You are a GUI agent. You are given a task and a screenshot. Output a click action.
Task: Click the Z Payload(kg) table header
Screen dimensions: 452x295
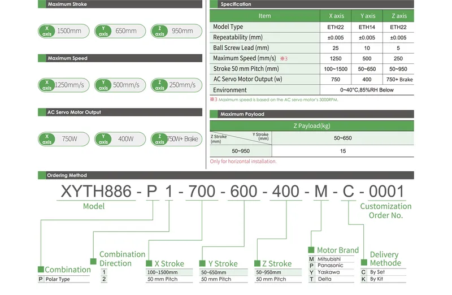click(312, 125)
